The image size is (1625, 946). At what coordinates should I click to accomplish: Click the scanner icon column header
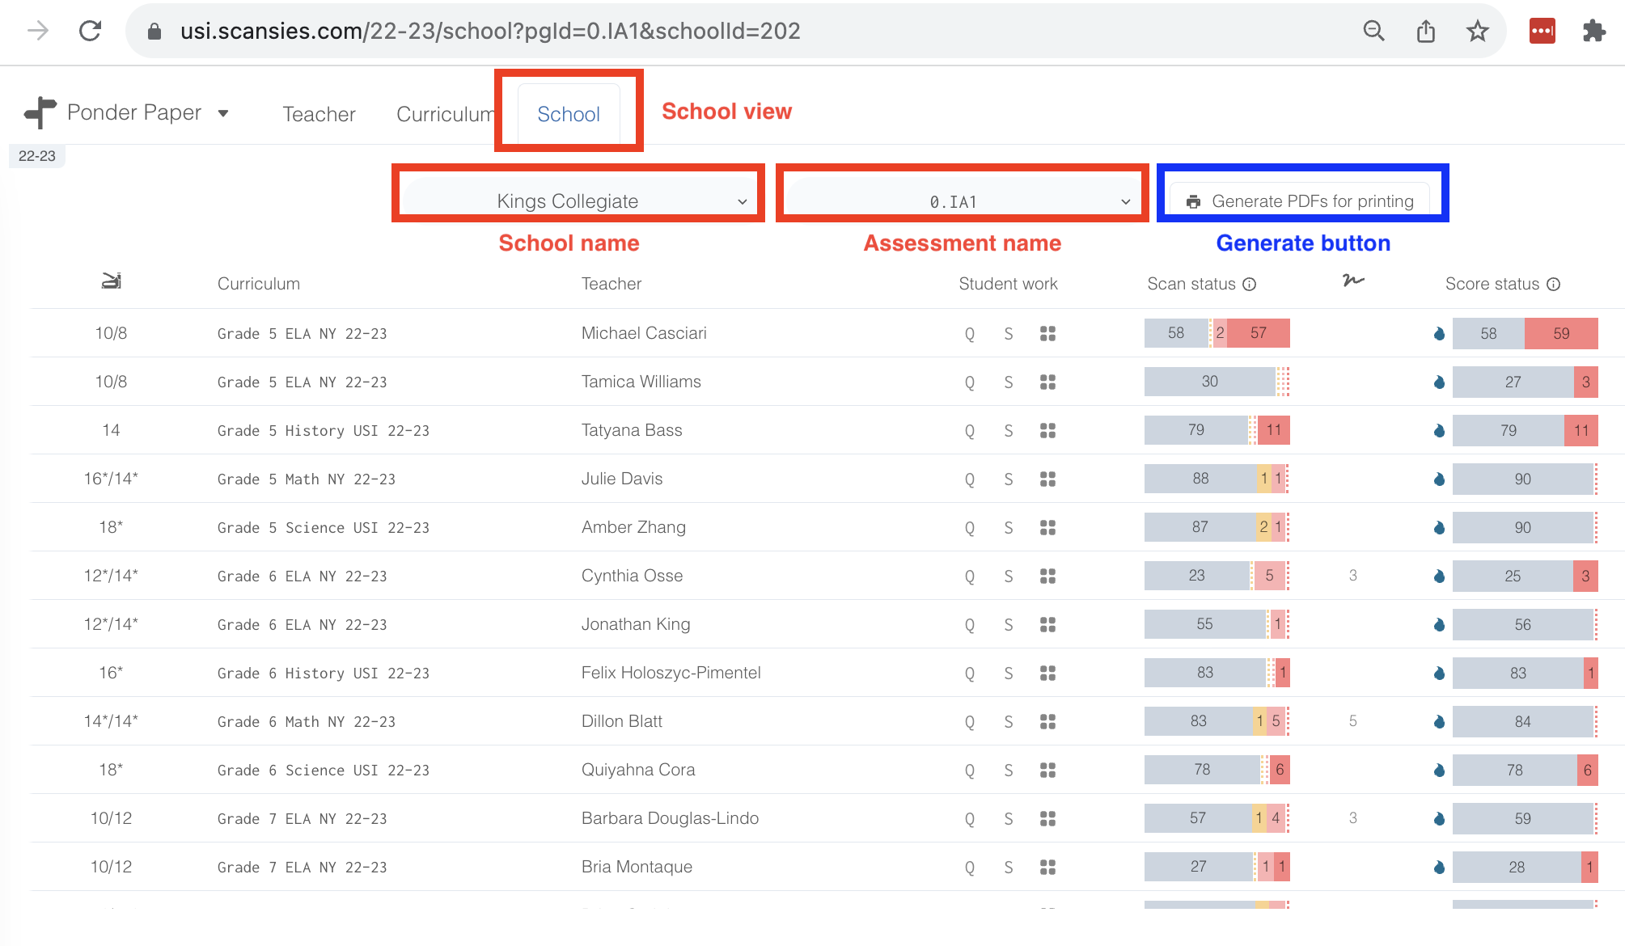(x=111, y=281)
